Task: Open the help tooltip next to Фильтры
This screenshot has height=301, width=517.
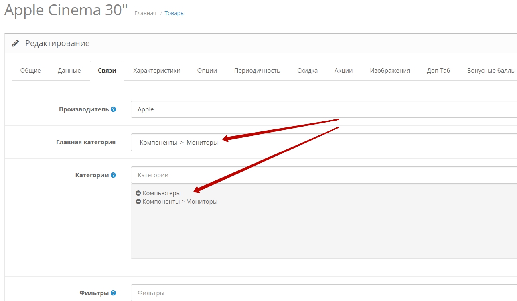Action: [x=113, y=293]
